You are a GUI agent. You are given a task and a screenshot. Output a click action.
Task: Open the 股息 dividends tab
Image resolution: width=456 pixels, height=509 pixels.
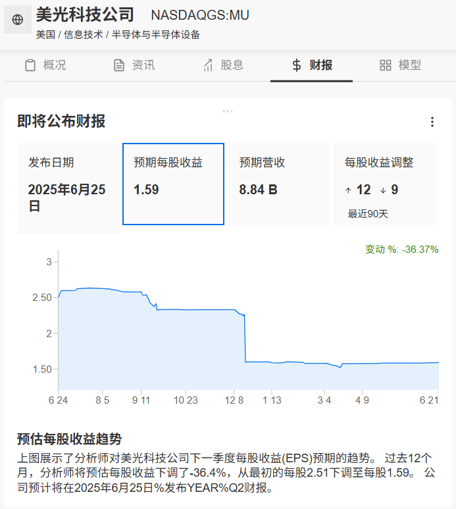click(223, 65)
